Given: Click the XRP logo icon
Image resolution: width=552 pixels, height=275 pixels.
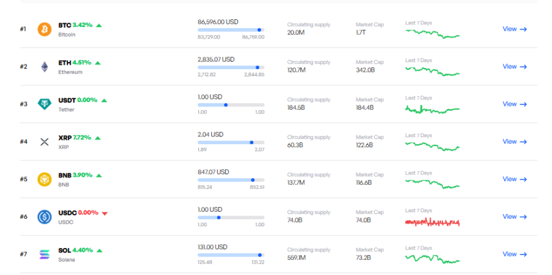Looking at the screenshot, I should click(44, 142).
